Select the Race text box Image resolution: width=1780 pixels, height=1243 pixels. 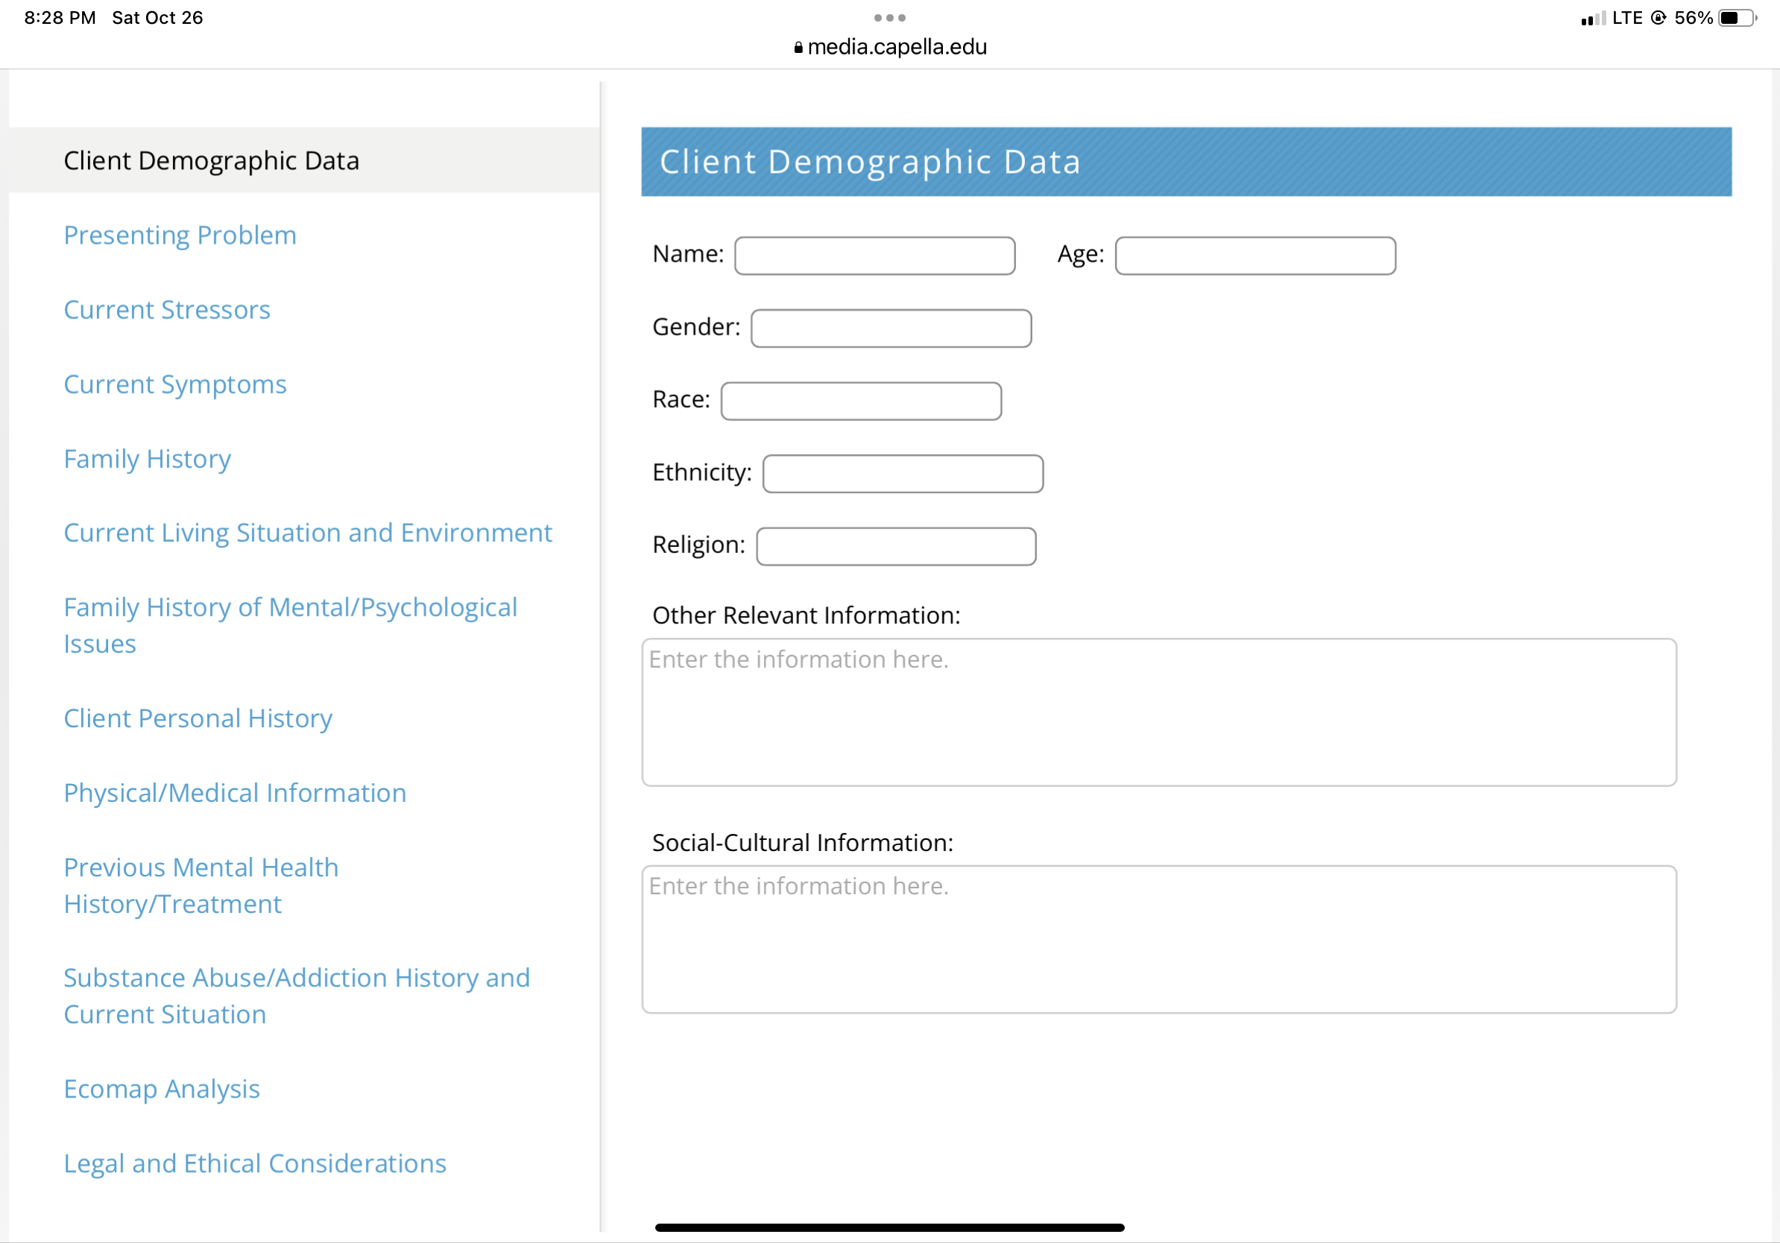(862, 402)
